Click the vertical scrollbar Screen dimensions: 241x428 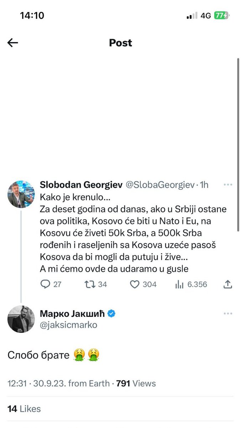238,143
